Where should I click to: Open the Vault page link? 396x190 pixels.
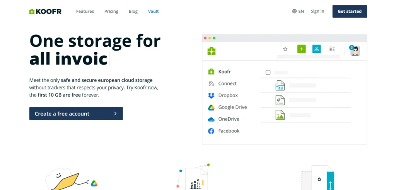[x=153, y=11]
